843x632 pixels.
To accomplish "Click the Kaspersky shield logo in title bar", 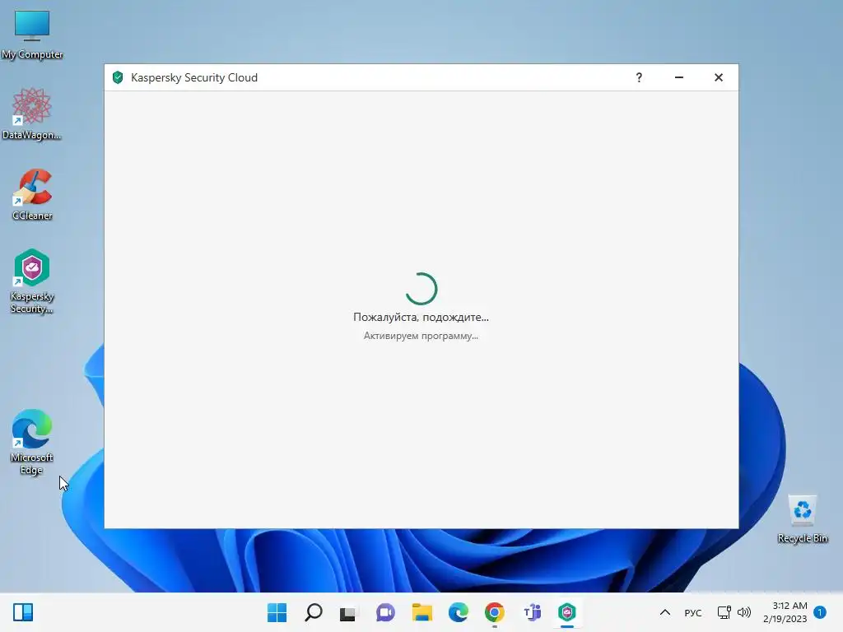I will 118,77.
